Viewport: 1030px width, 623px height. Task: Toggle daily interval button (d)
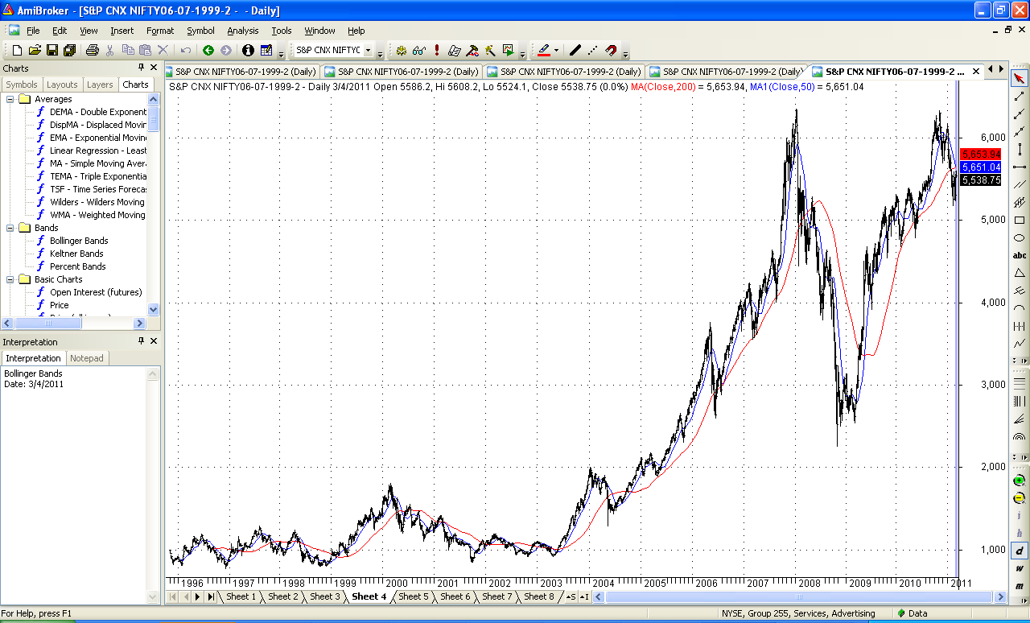(1020, 551)
